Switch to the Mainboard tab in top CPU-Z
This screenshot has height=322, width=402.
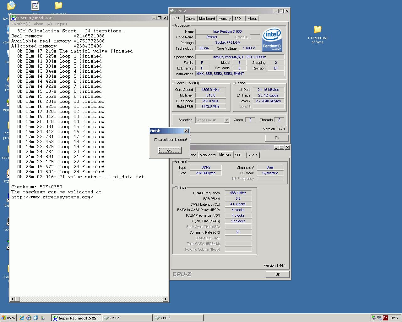pos(207,19)
